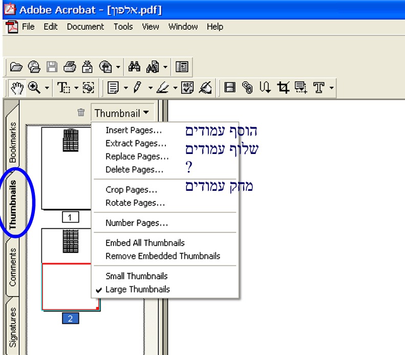This screenshot has width=405, height=355.
Task: Select the page 1 thumbnail
Action: 67,168
